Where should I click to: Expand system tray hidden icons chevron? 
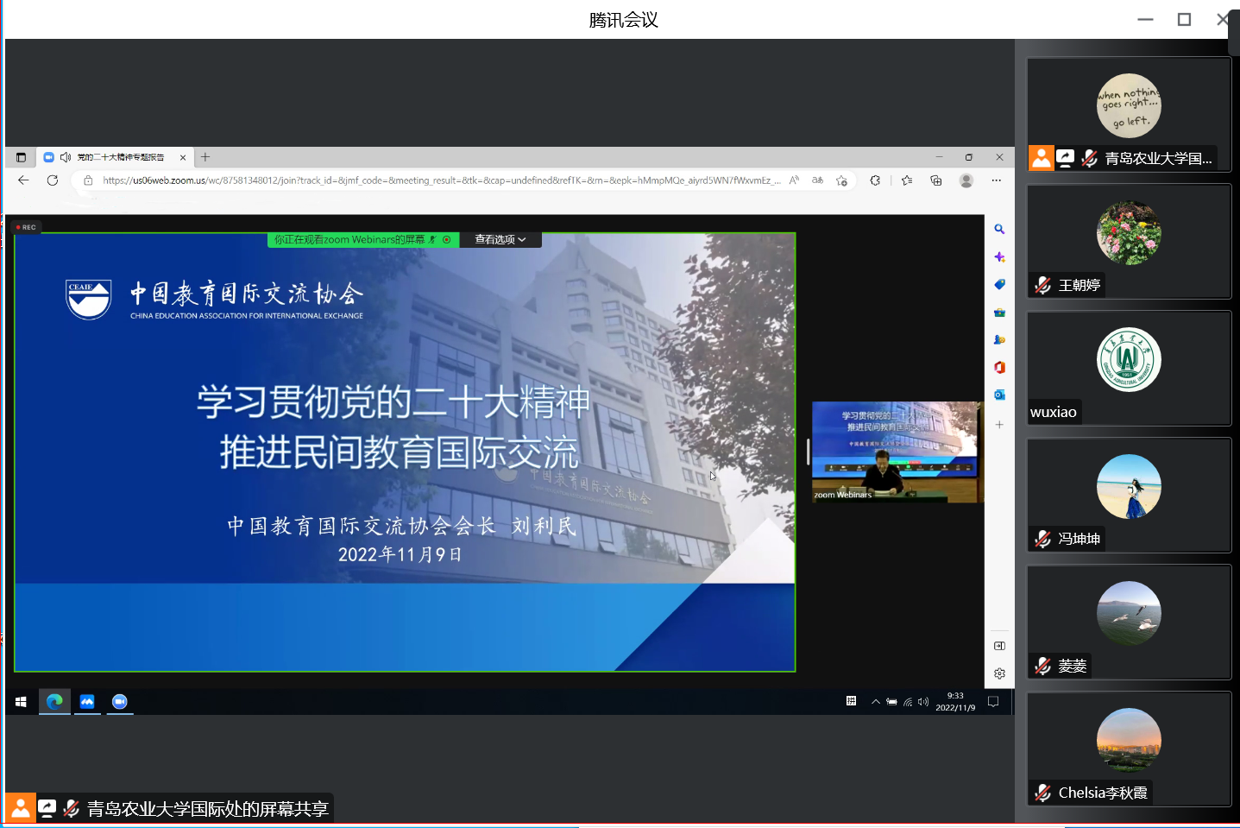(x=876, y=702)
